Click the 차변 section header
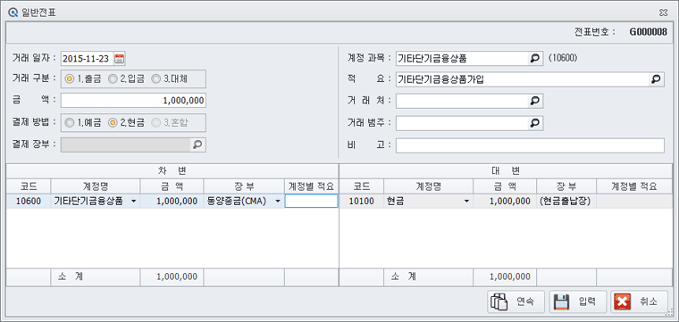 click(x=172, y=171)
